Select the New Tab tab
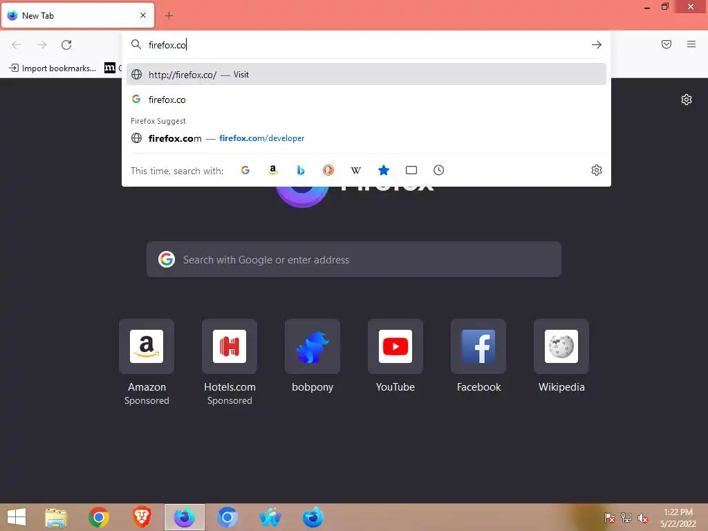This screenshot has height=531, width=708. [77, 15]
